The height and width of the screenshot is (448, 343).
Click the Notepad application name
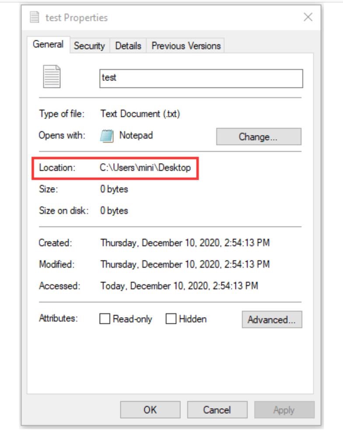click(x=136, y=135)
